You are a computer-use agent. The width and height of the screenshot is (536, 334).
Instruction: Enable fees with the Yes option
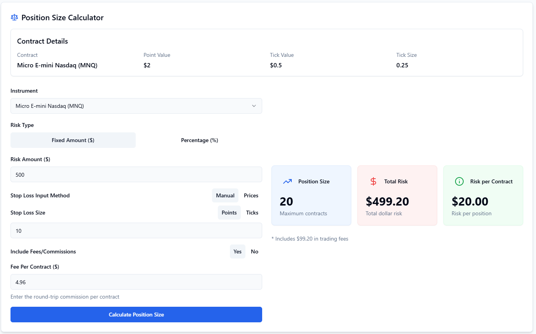tap(237, 251)
